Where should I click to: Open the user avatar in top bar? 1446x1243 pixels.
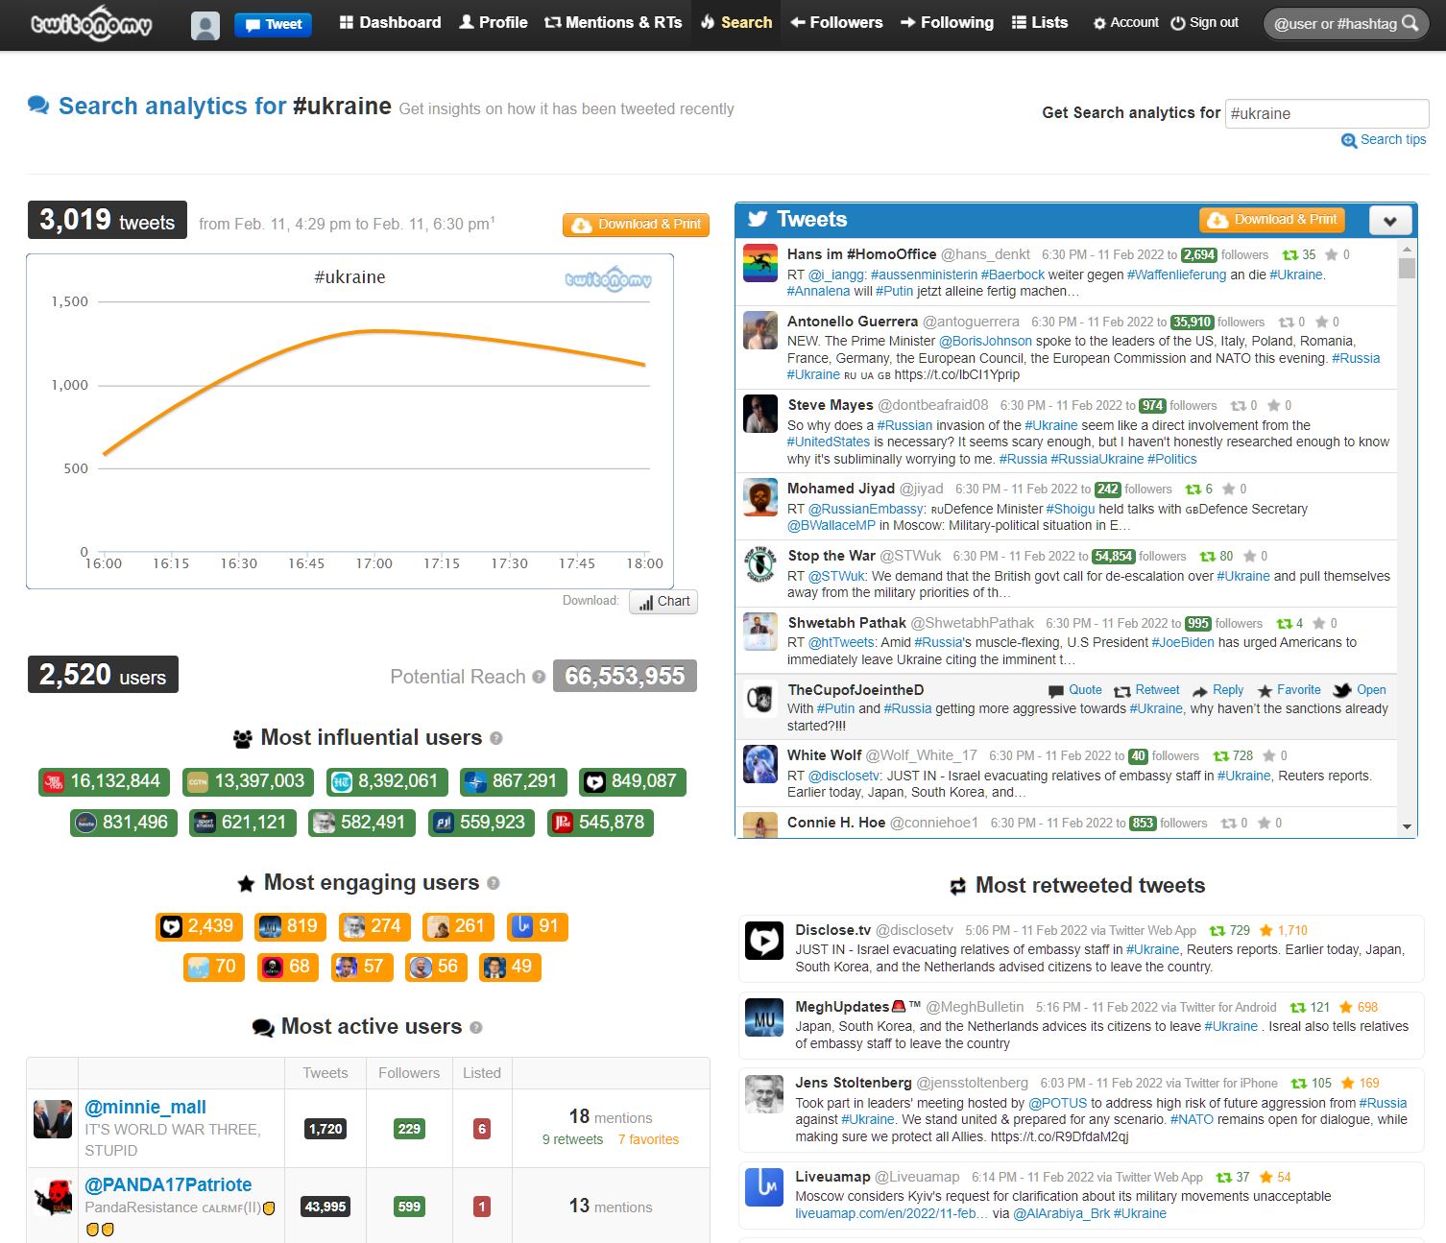[x=205, y=25]
